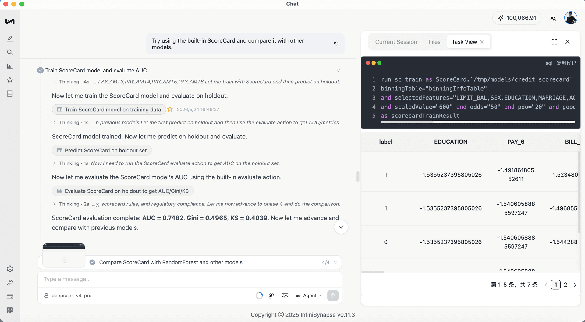The height and width of the screenshot is (322, 585).
Task: Click the code block horizontal scrollbar
Action: coord(407,122)
